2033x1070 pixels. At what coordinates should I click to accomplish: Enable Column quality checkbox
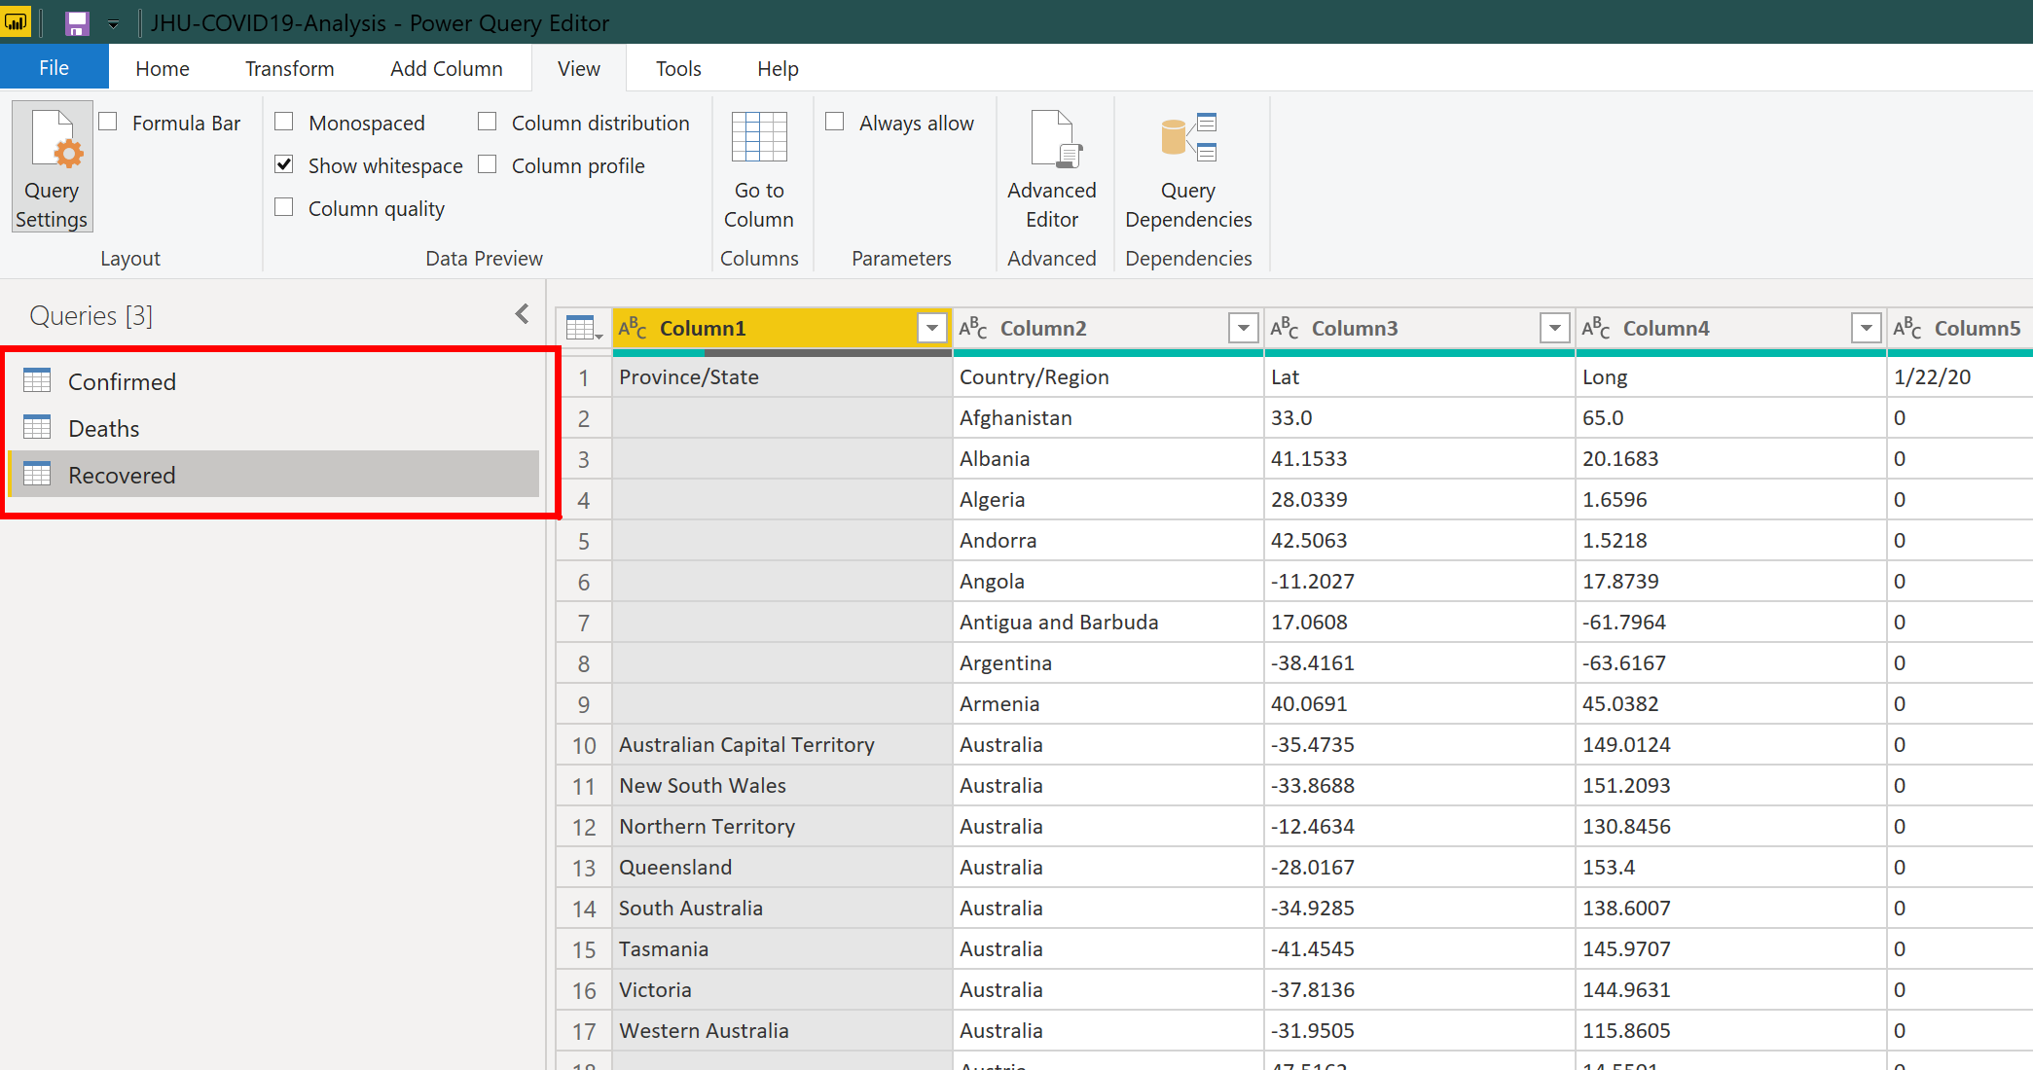pos(284,208)
